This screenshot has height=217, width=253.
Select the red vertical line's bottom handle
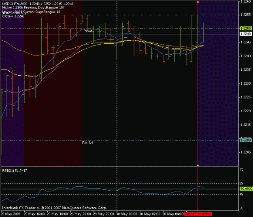(x=198, y=165)
